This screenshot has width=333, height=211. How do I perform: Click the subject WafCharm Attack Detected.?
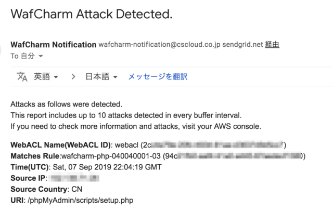click(92, 14)
